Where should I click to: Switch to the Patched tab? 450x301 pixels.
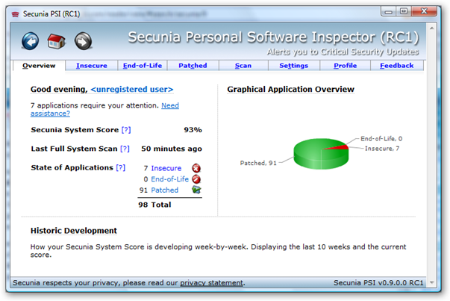point(193,66)
